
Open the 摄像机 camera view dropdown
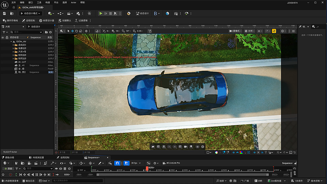tap(236, 31)
